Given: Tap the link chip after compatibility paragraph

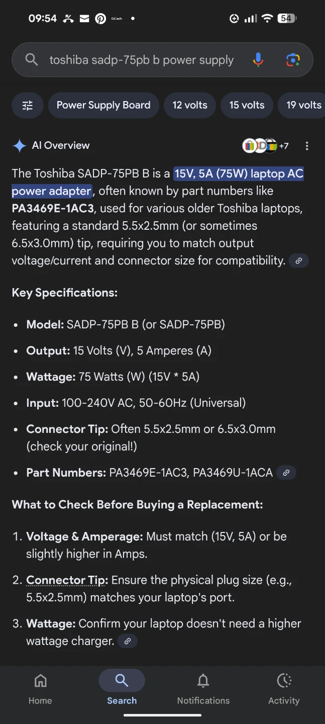Looking at the screenshot, I should tap(298, 260).
